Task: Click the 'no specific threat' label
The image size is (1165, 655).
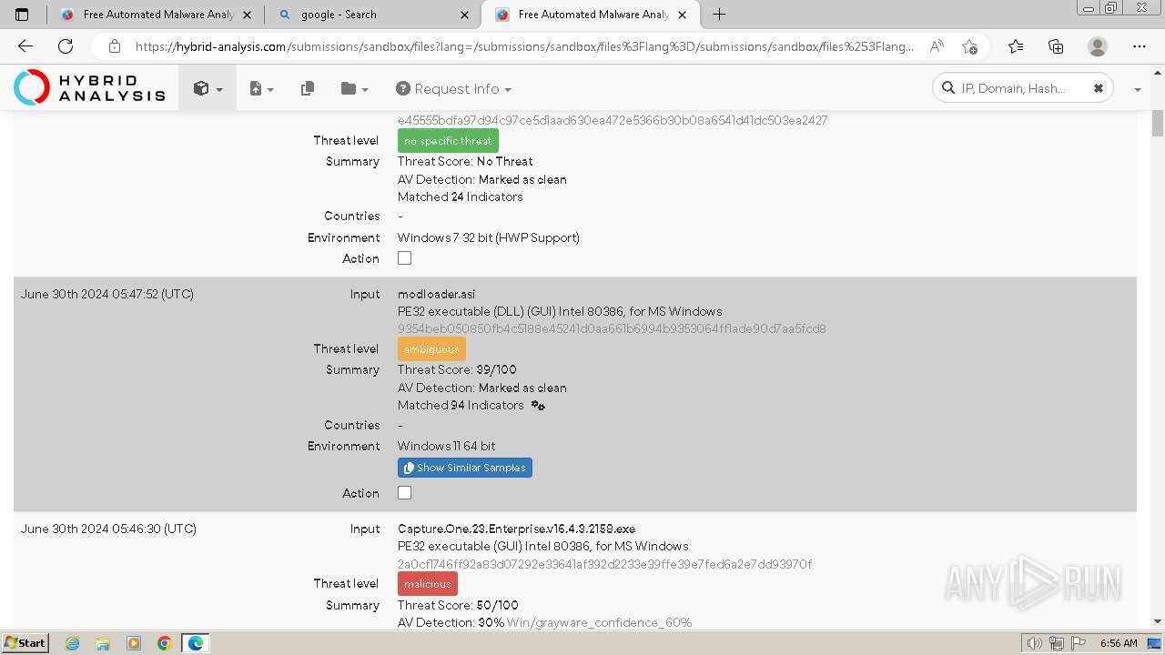Action: coord(448,141)
